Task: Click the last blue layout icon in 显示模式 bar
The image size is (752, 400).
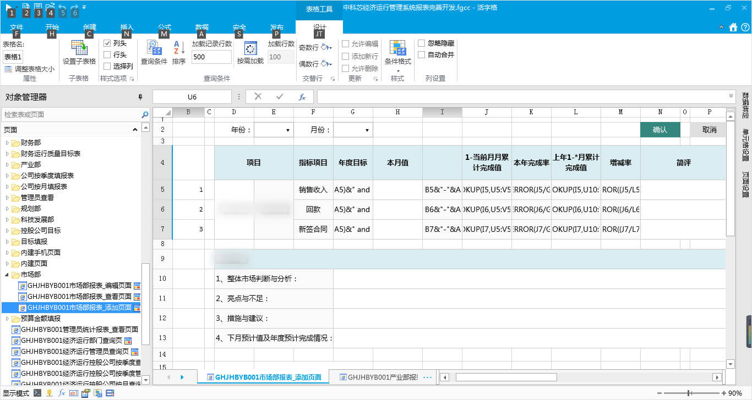Action: 110,393
